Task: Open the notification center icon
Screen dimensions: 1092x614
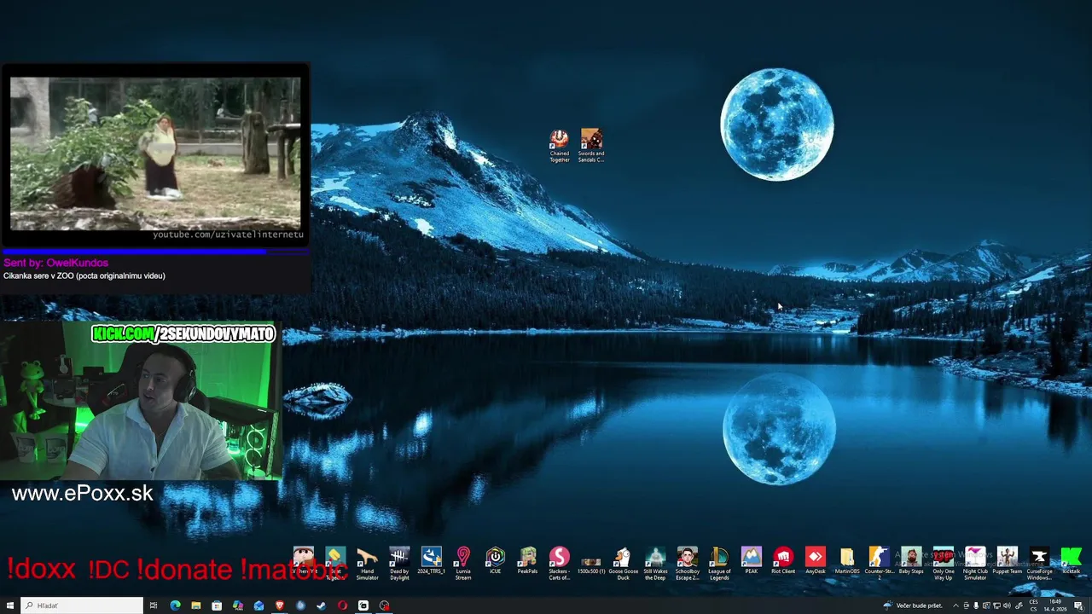Action: 1078,605
